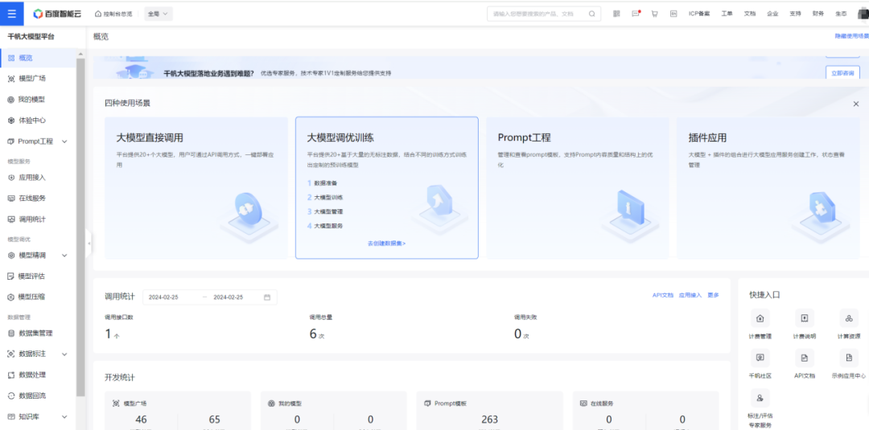The image size is (869, 430).
Task: Expand the 模型精调 sidebar chevron
Action: [x=64, y=255]
